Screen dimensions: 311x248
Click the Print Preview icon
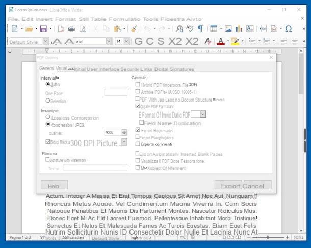(x=82, y=29)
